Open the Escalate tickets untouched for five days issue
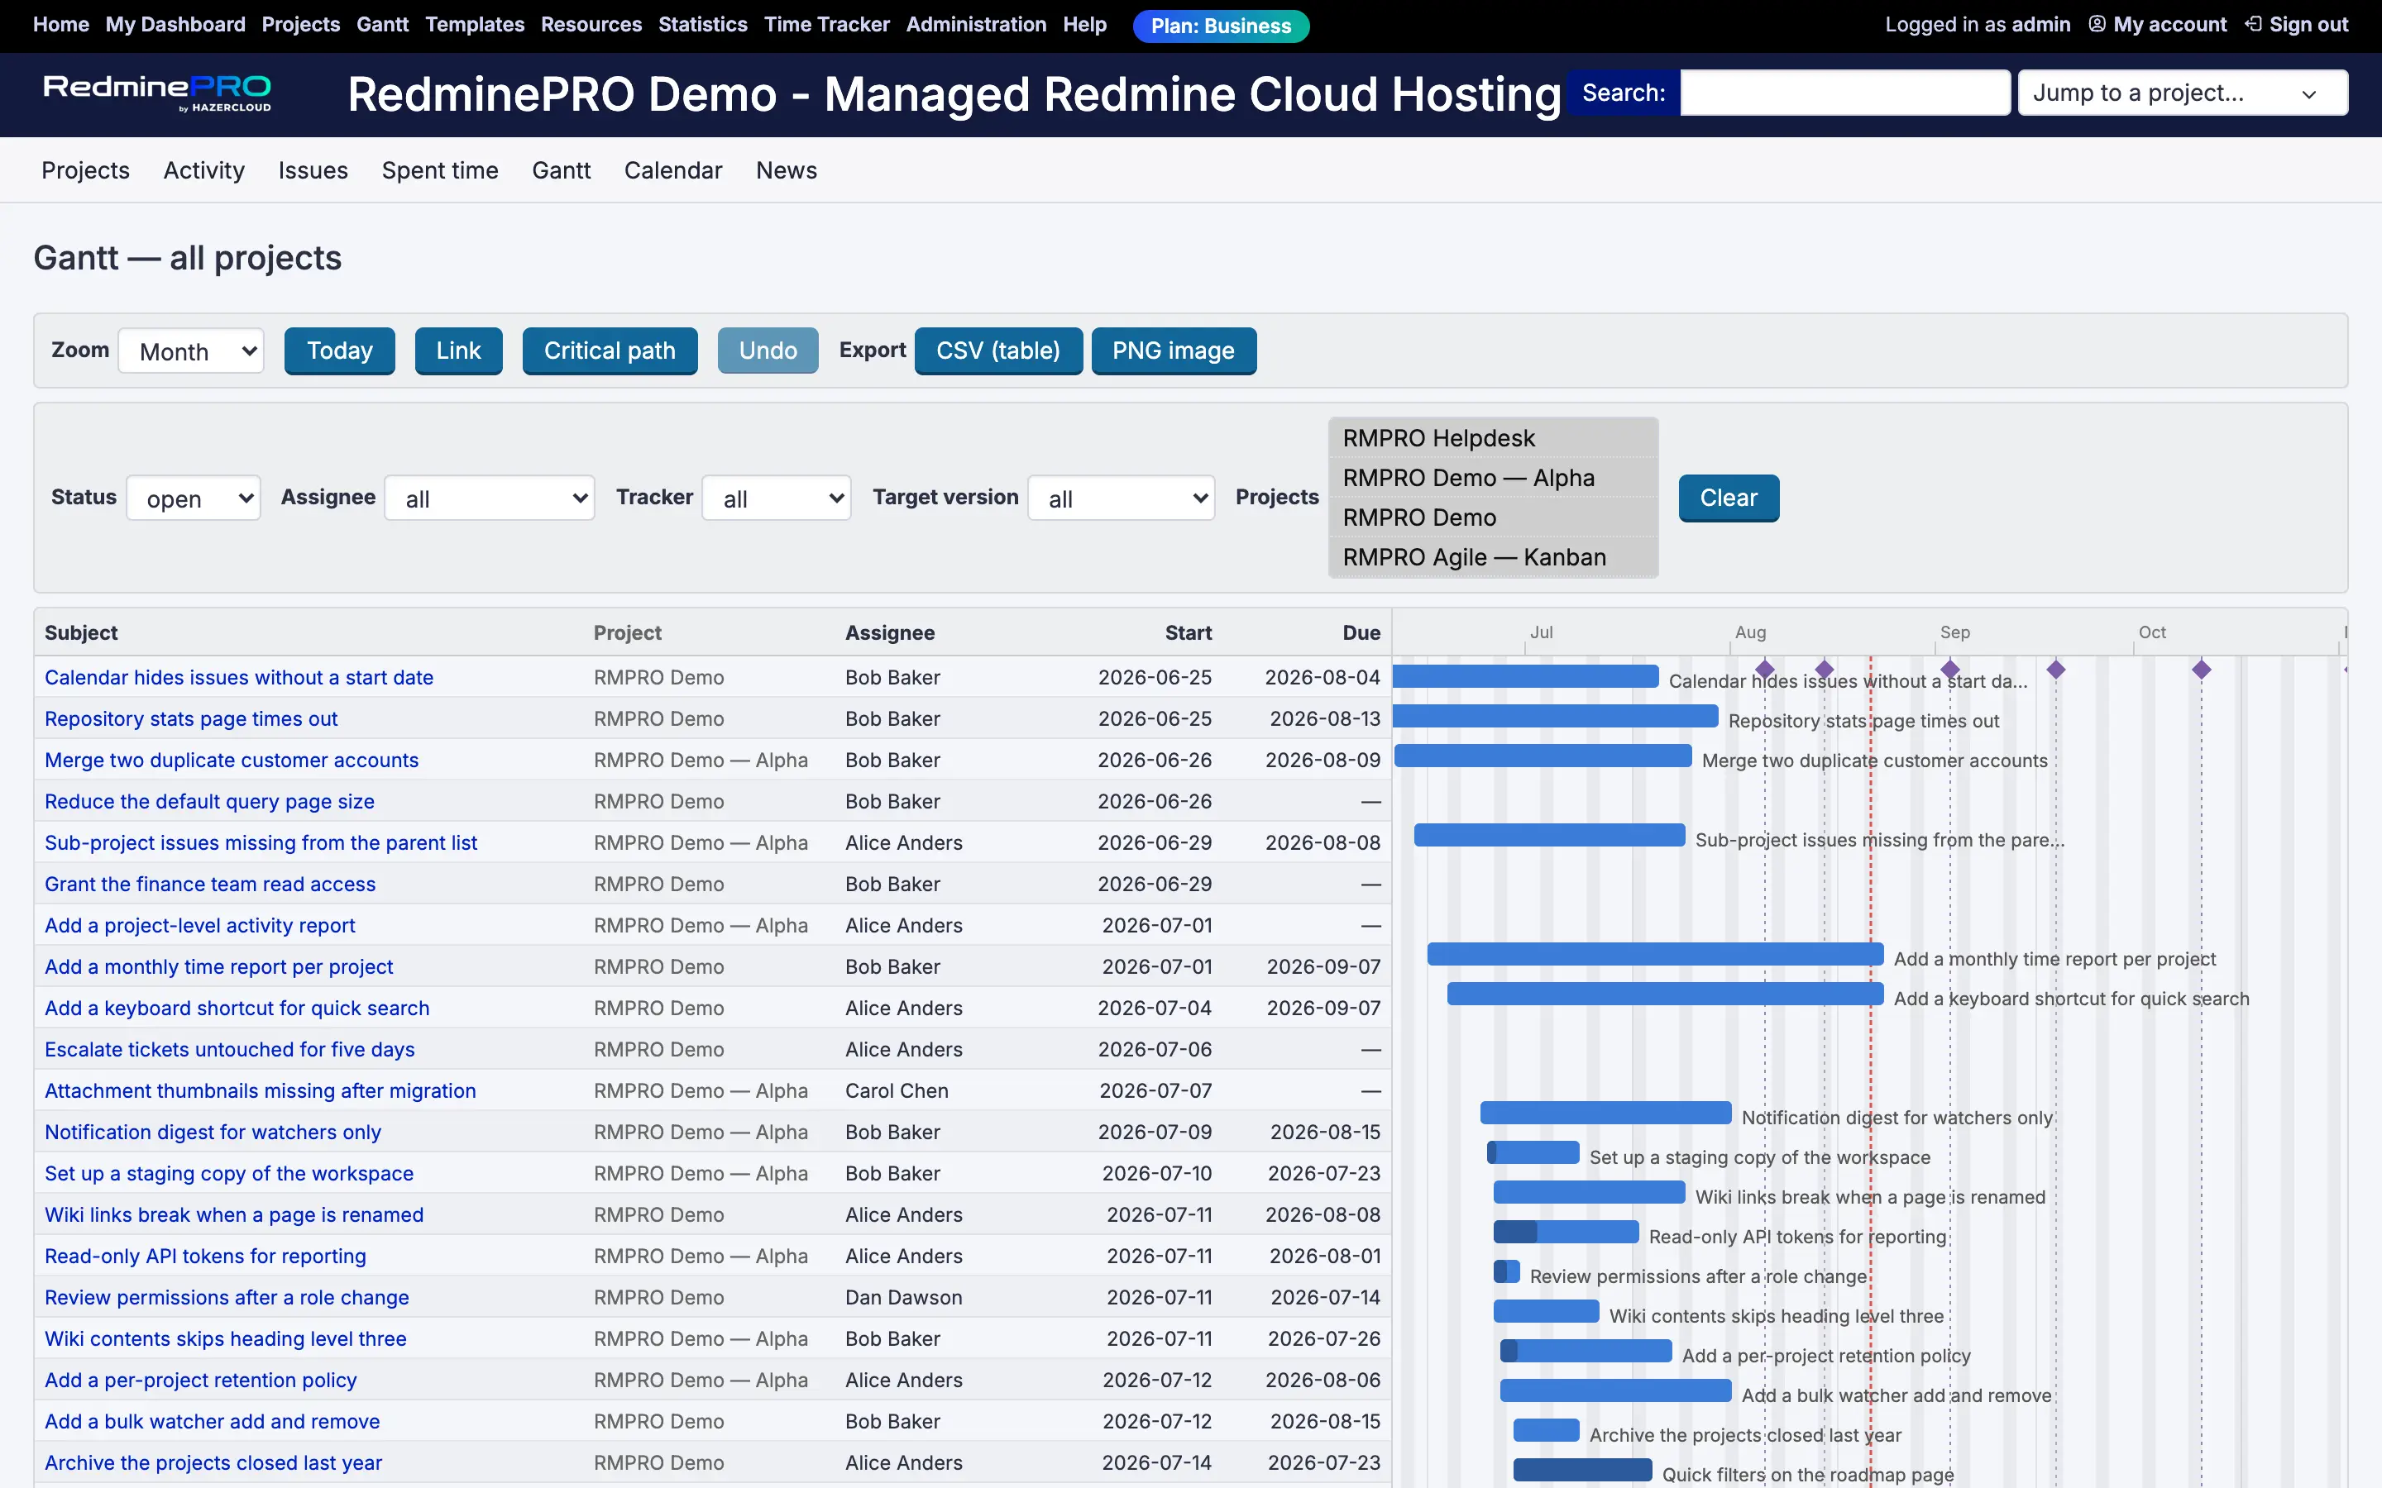This screenshot has width=2382, height=1488. coord(229,1049)
